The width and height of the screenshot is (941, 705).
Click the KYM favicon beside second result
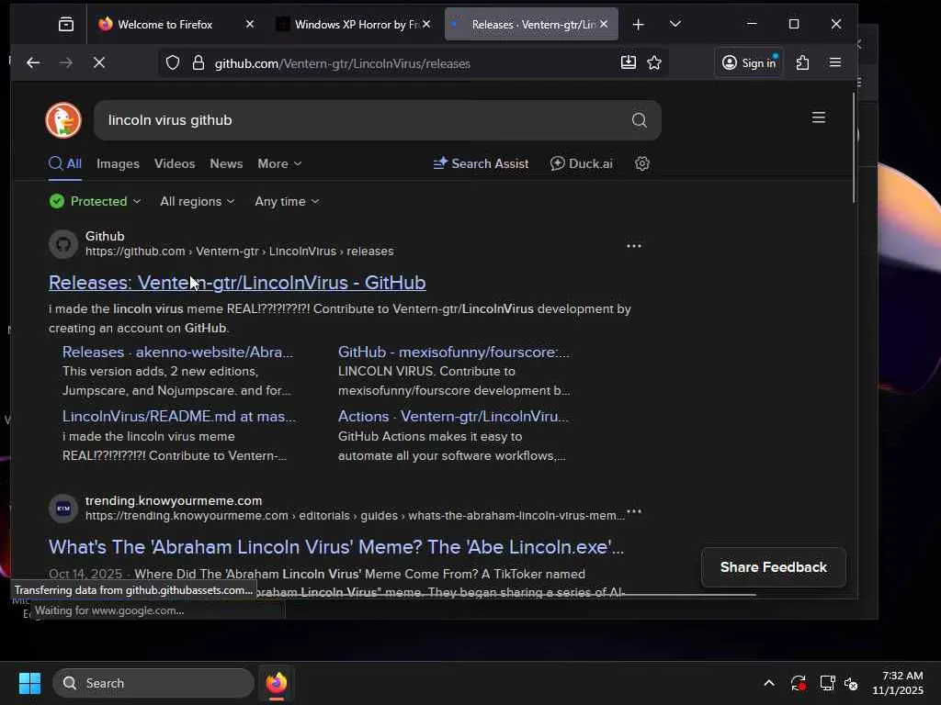63,509
